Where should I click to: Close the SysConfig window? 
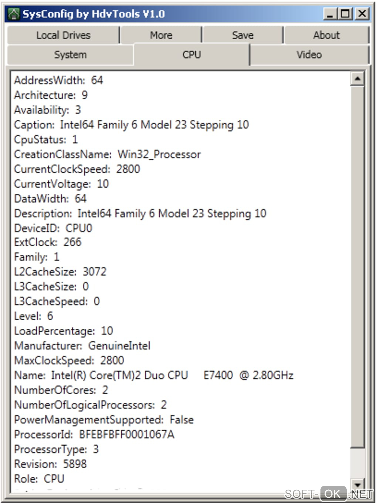coord(362,14)
